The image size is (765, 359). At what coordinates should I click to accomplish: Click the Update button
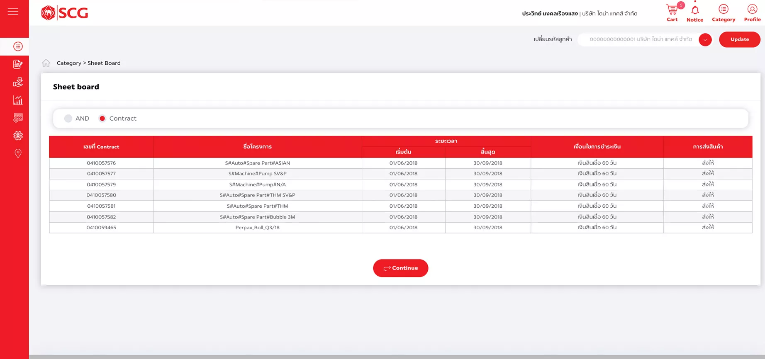coord(739,39)
